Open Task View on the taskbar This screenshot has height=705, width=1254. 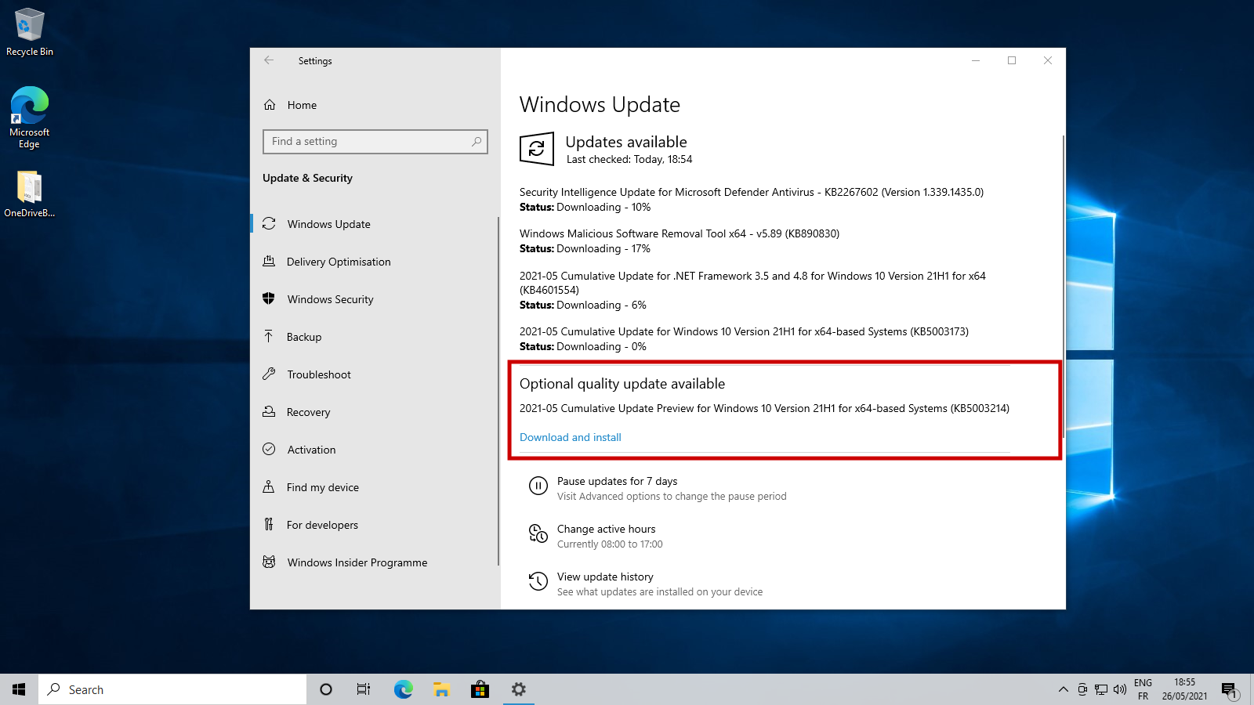tap(364, 689)
